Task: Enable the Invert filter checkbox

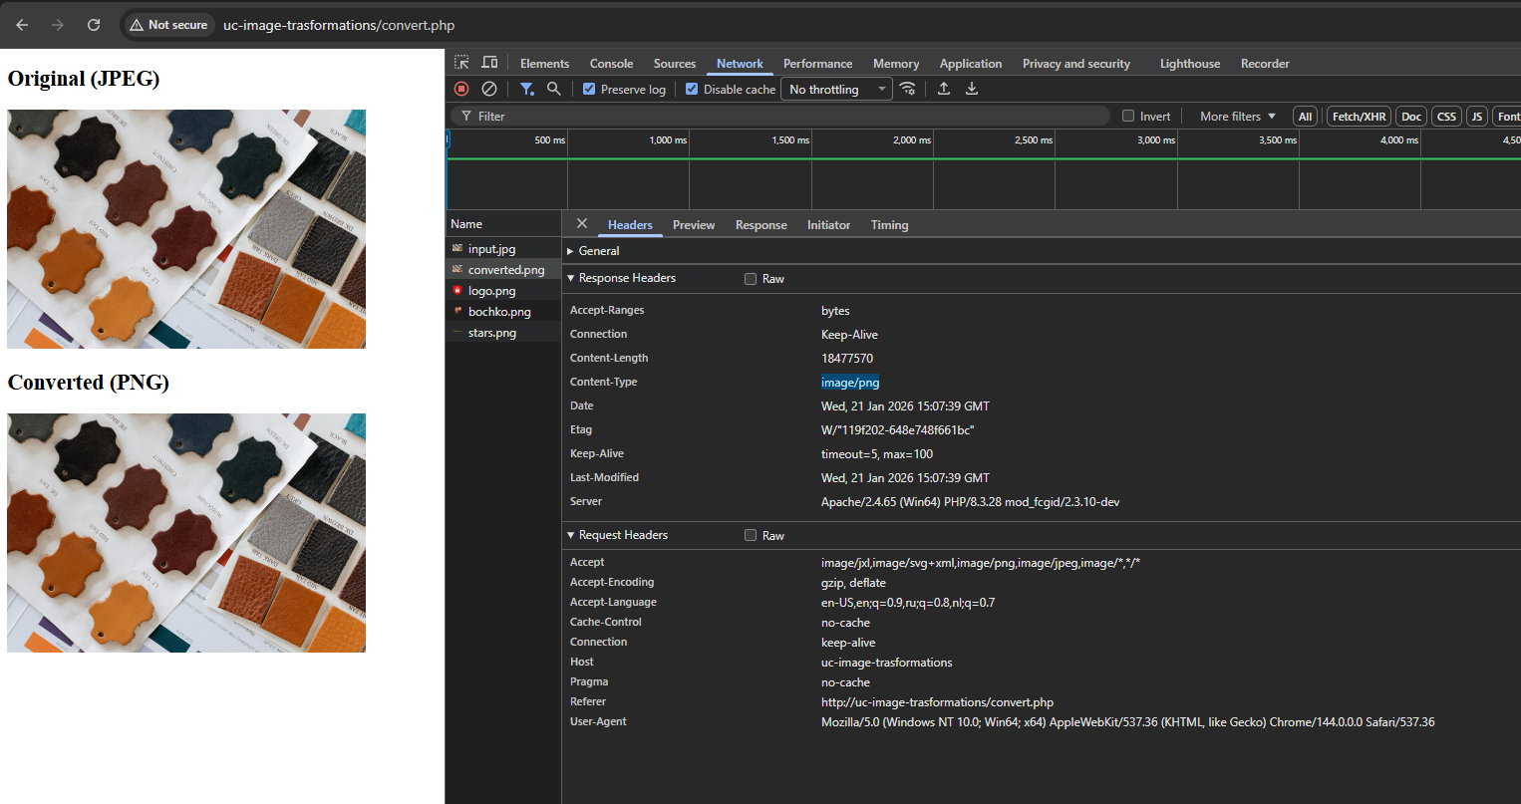Action: click(1128, 117)
